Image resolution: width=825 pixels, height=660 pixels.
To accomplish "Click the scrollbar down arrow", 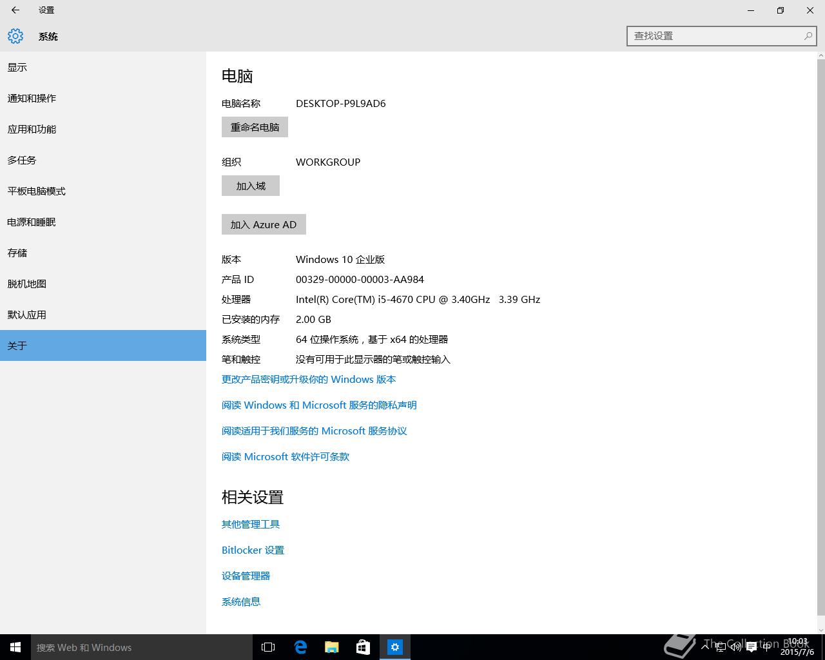I will 821,630.
